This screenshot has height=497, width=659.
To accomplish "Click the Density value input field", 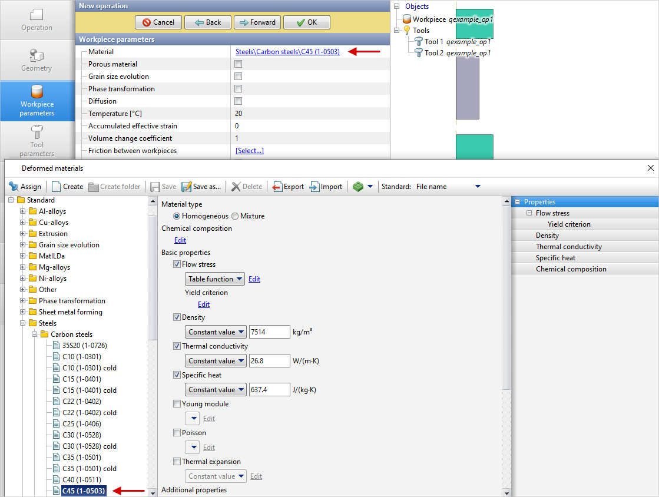I will click(x=269, y=332).
